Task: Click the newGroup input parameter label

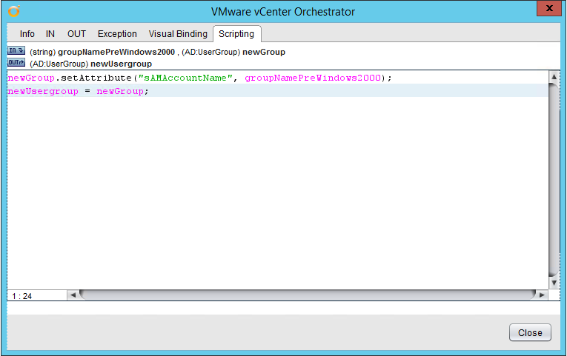Action: click(264, 52)
